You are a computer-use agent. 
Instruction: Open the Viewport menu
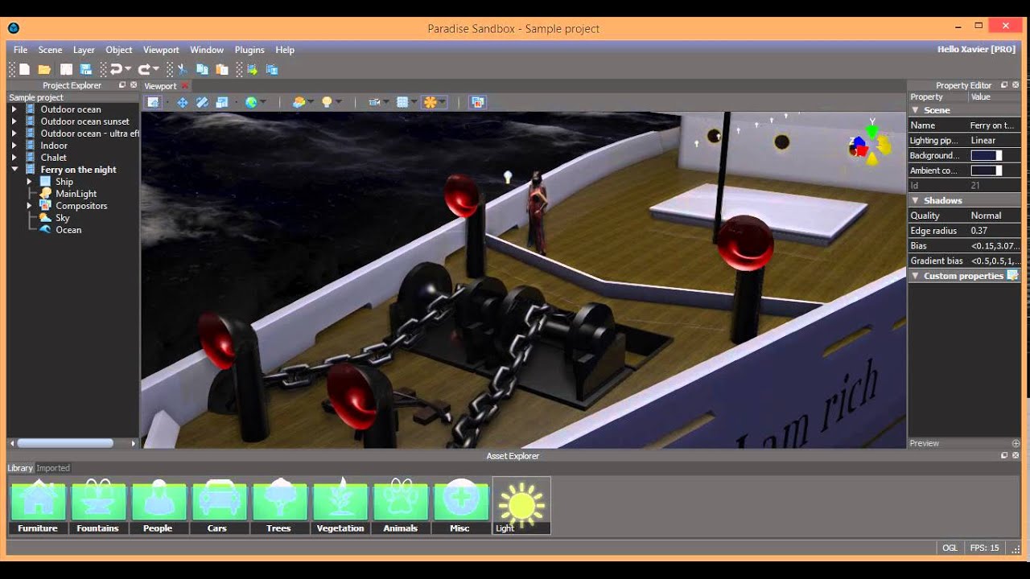click(161, 50)
